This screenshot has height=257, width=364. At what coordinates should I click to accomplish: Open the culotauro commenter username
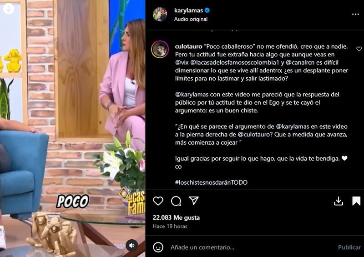tap(188, 46)
